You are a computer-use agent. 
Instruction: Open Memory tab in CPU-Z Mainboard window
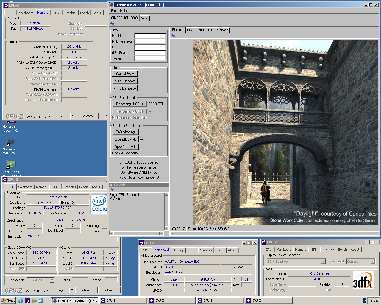[x=178, y=250]
